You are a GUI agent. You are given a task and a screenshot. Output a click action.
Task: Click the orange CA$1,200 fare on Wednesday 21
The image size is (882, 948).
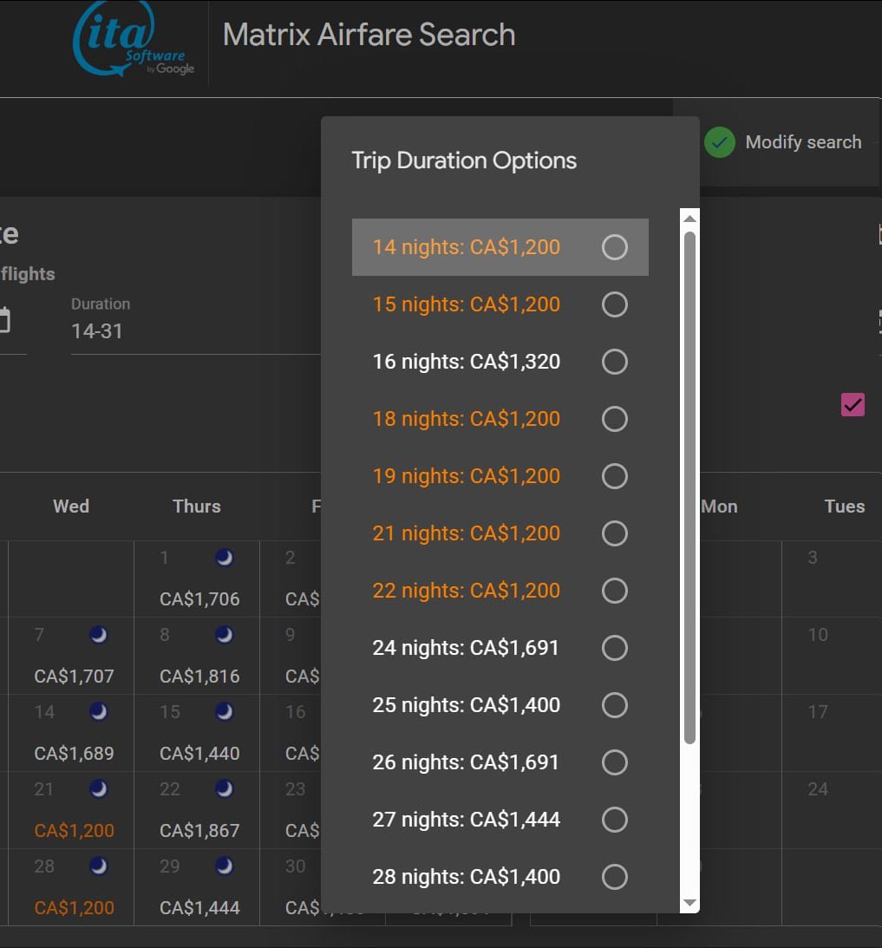[74, 831]
